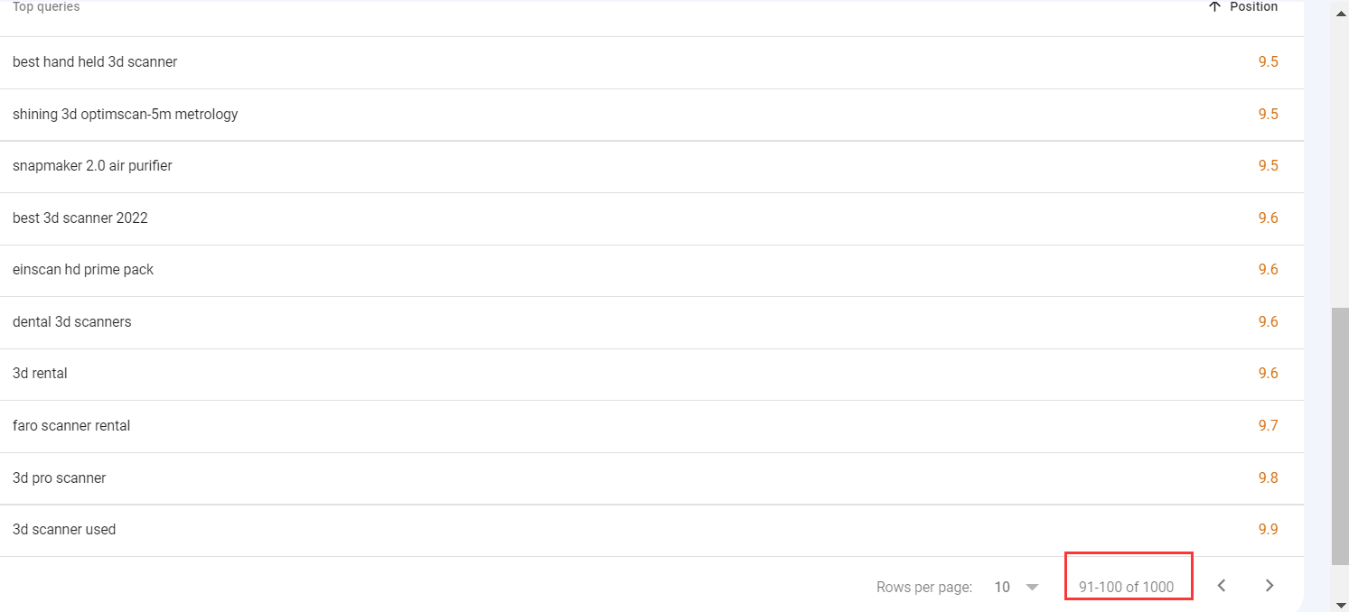The image size is (1349, 612).
Task: Click the "3d rental" query row
Action: 40,374
